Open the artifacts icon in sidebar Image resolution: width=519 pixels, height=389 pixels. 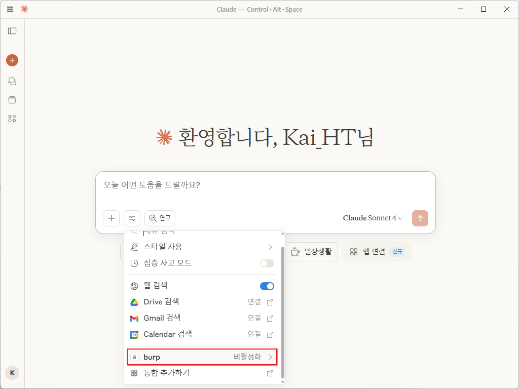click(12, 119)
